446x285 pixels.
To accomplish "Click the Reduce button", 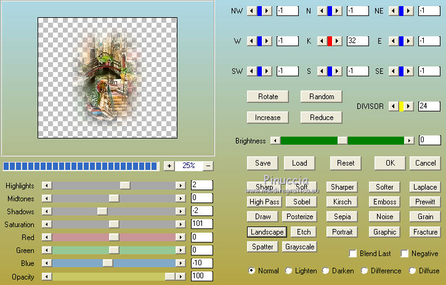I will point(322,118).
